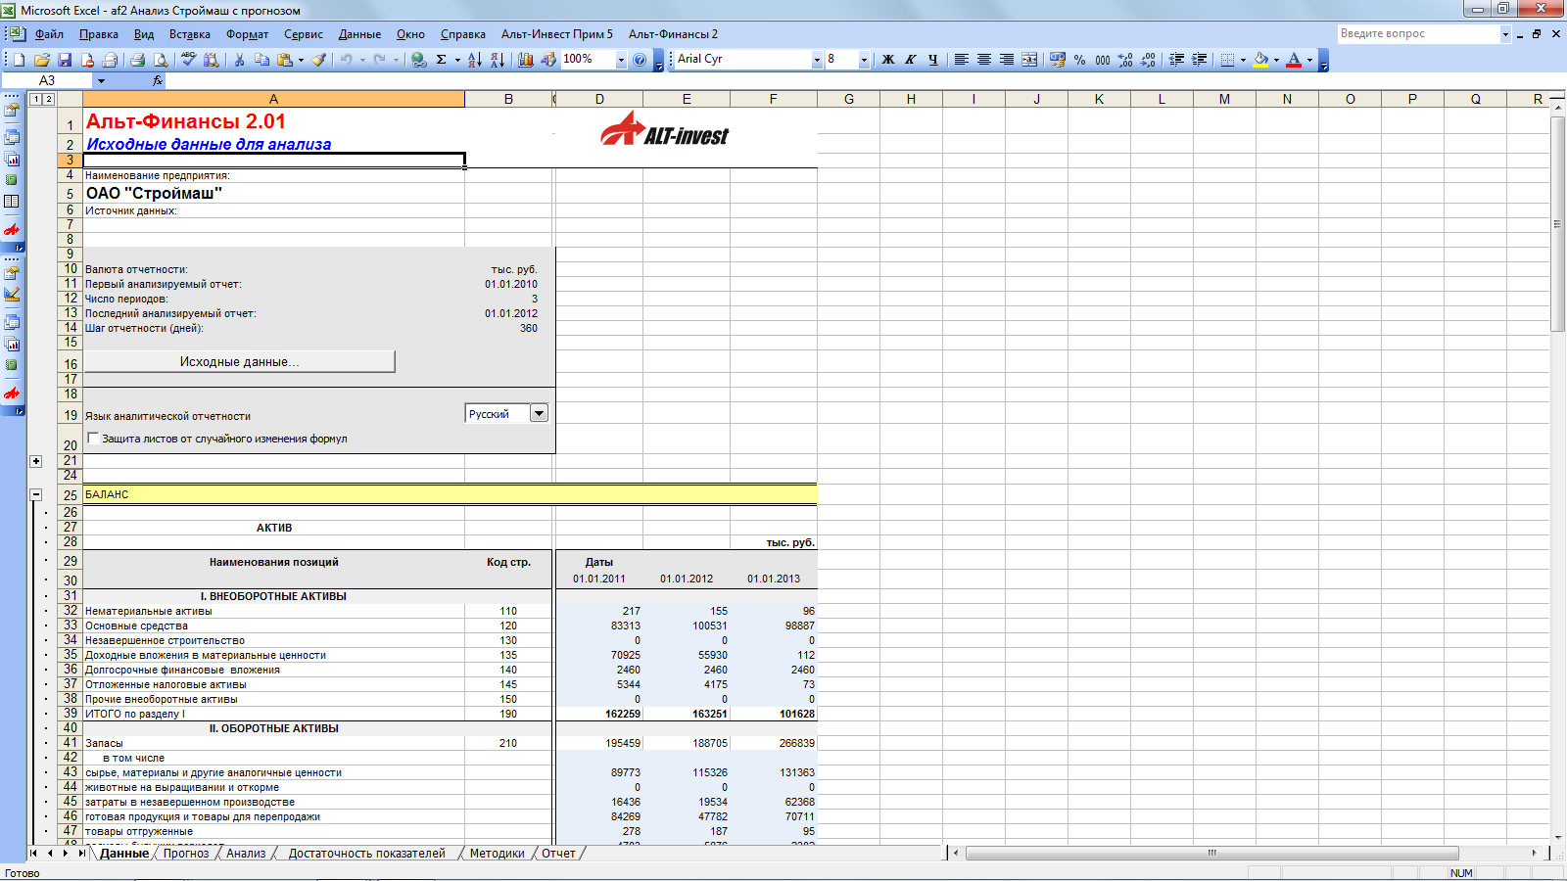Click the Copy toolbar icon

tap(261, 60)
